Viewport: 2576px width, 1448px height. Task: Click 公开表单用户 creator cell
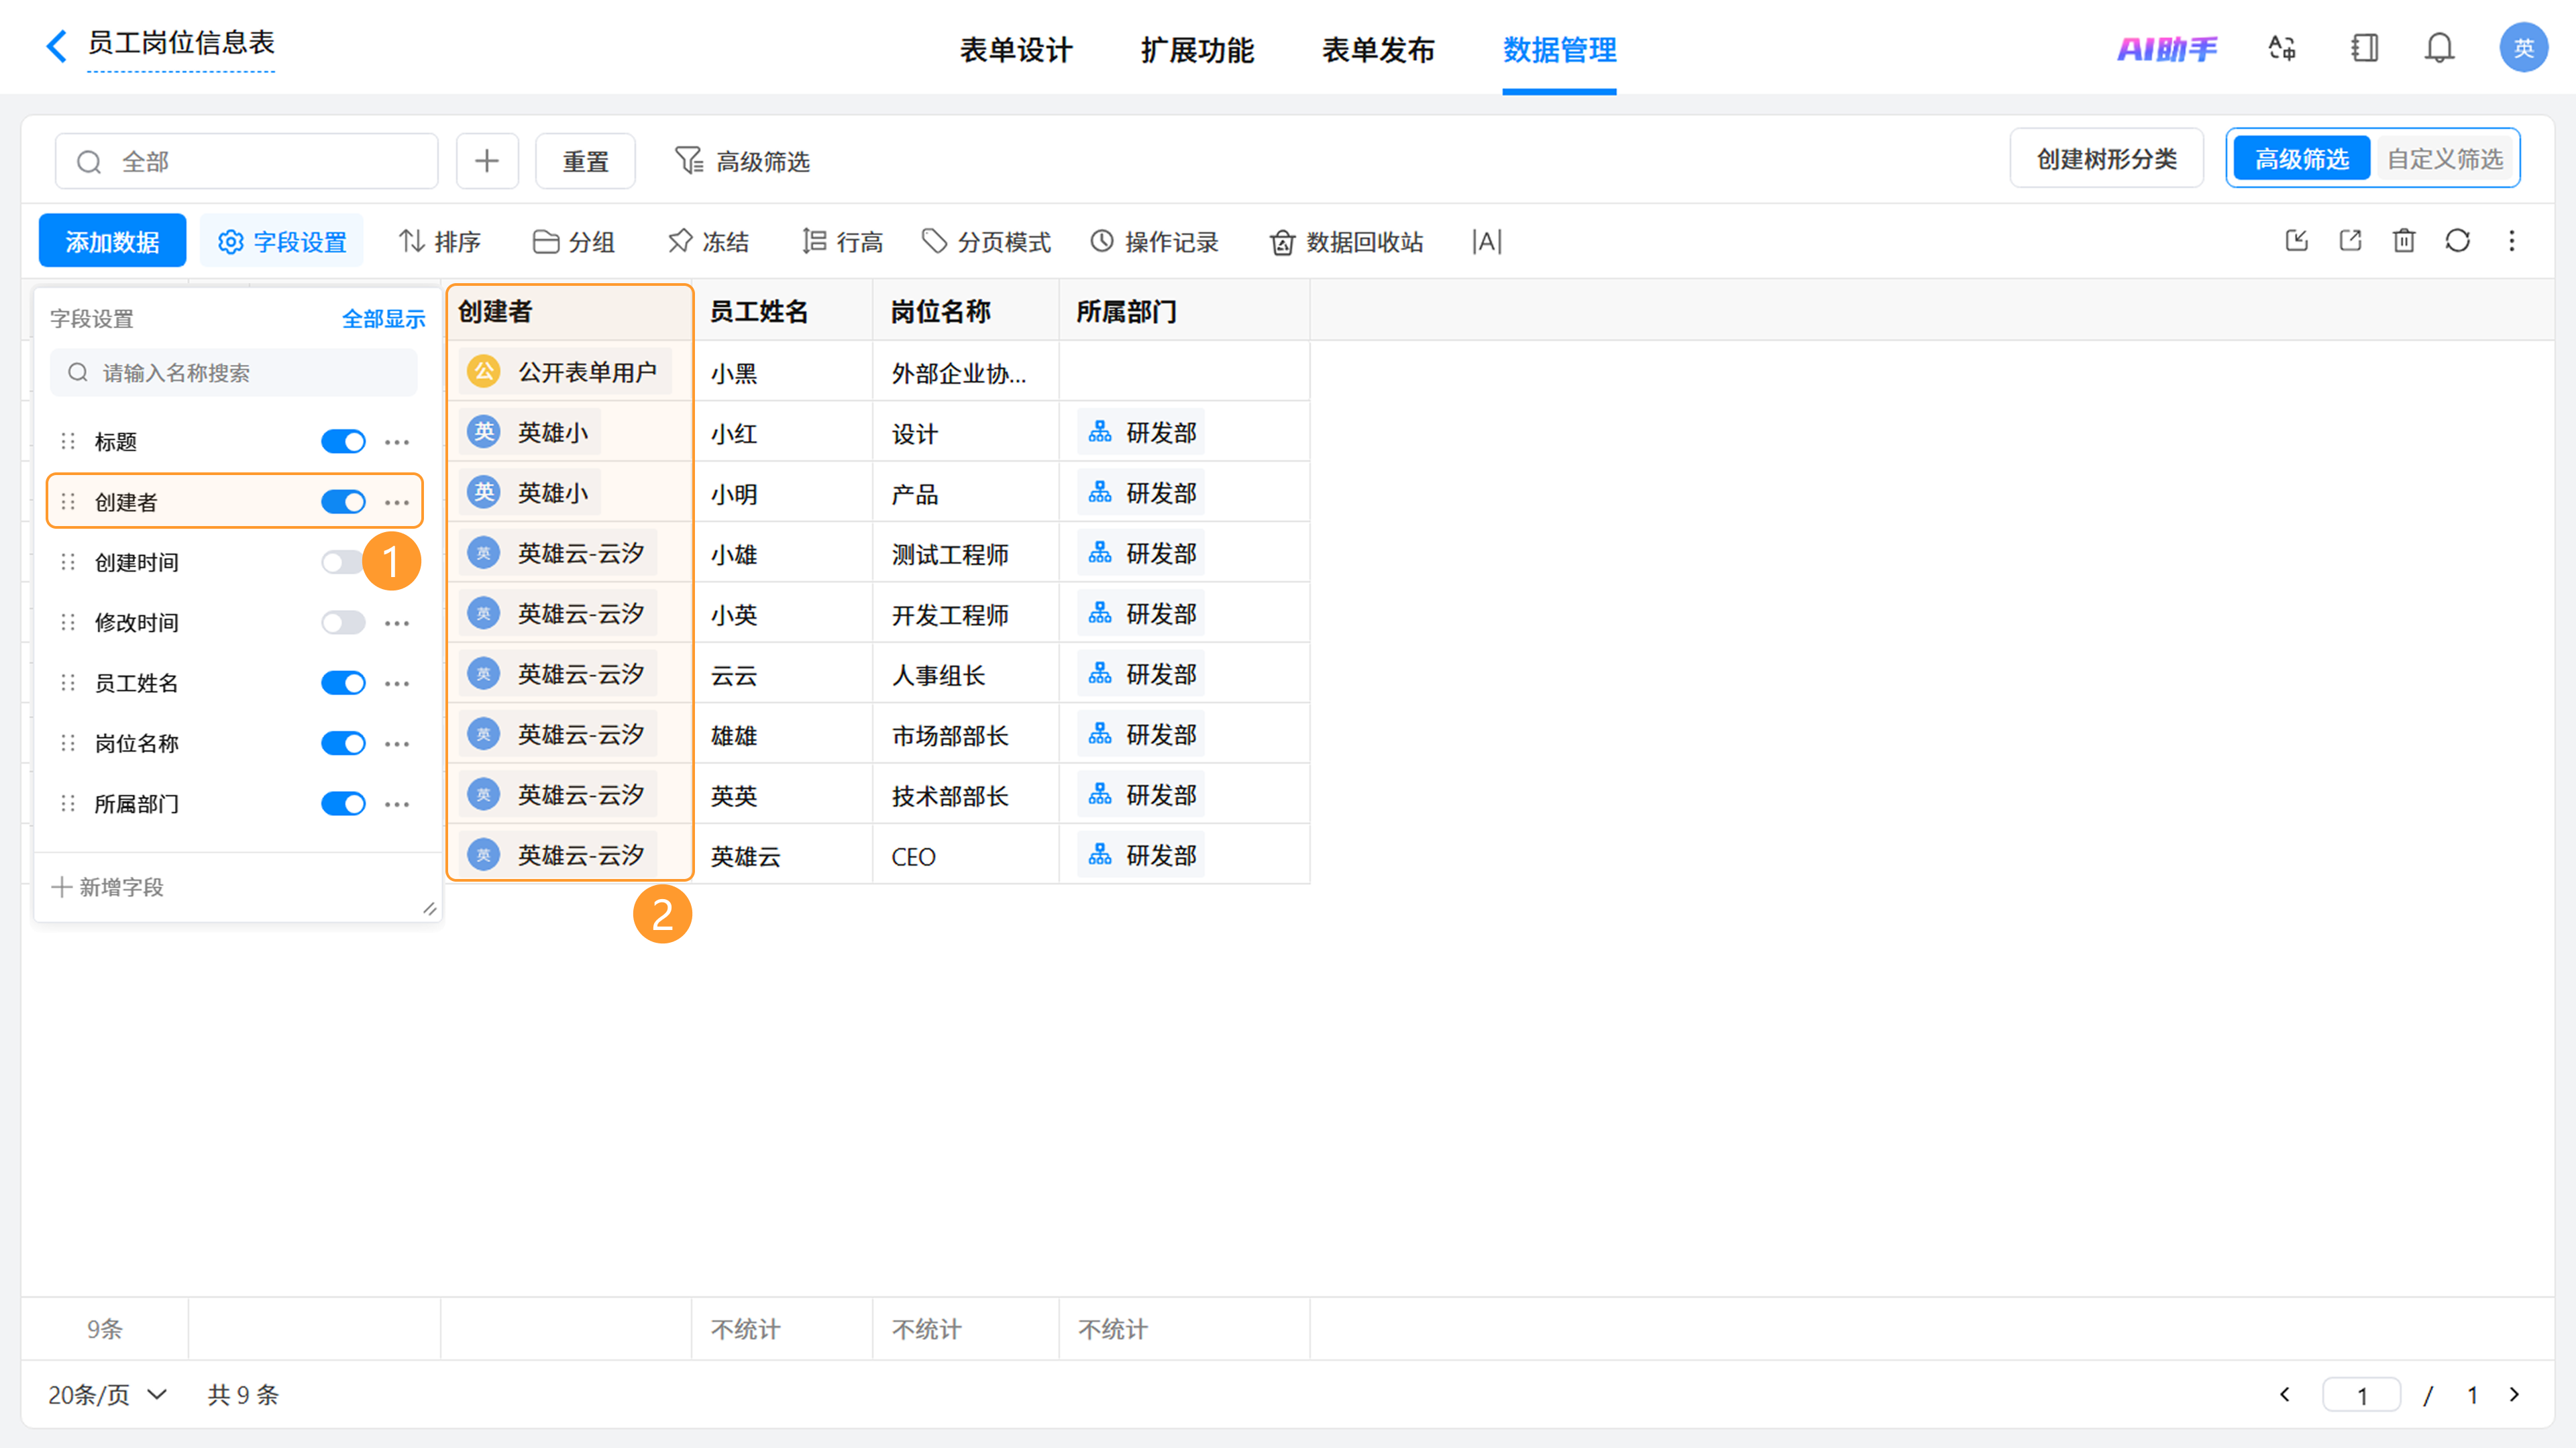click(x=565, y=372)
